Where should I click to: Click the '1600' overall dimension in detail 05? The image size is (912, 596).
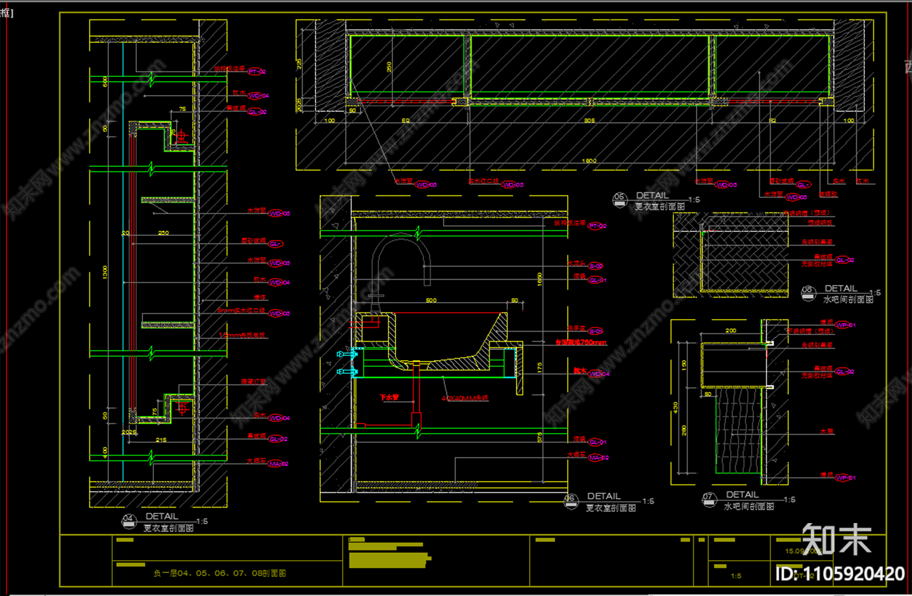pos(589,161)
